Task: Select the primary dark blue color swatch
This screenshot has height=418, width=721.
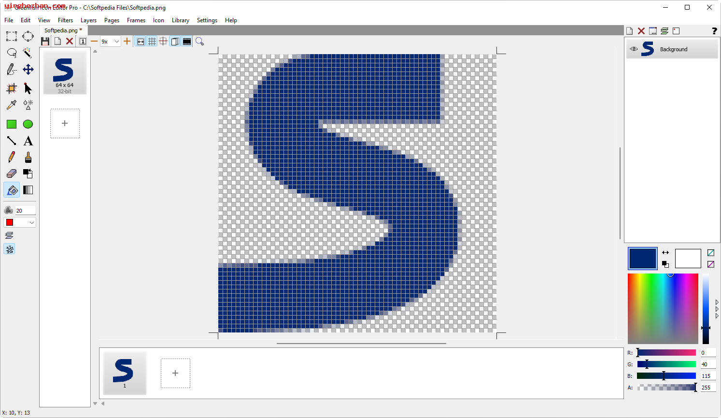Action: pyautogui.click(x=642, y=259)
